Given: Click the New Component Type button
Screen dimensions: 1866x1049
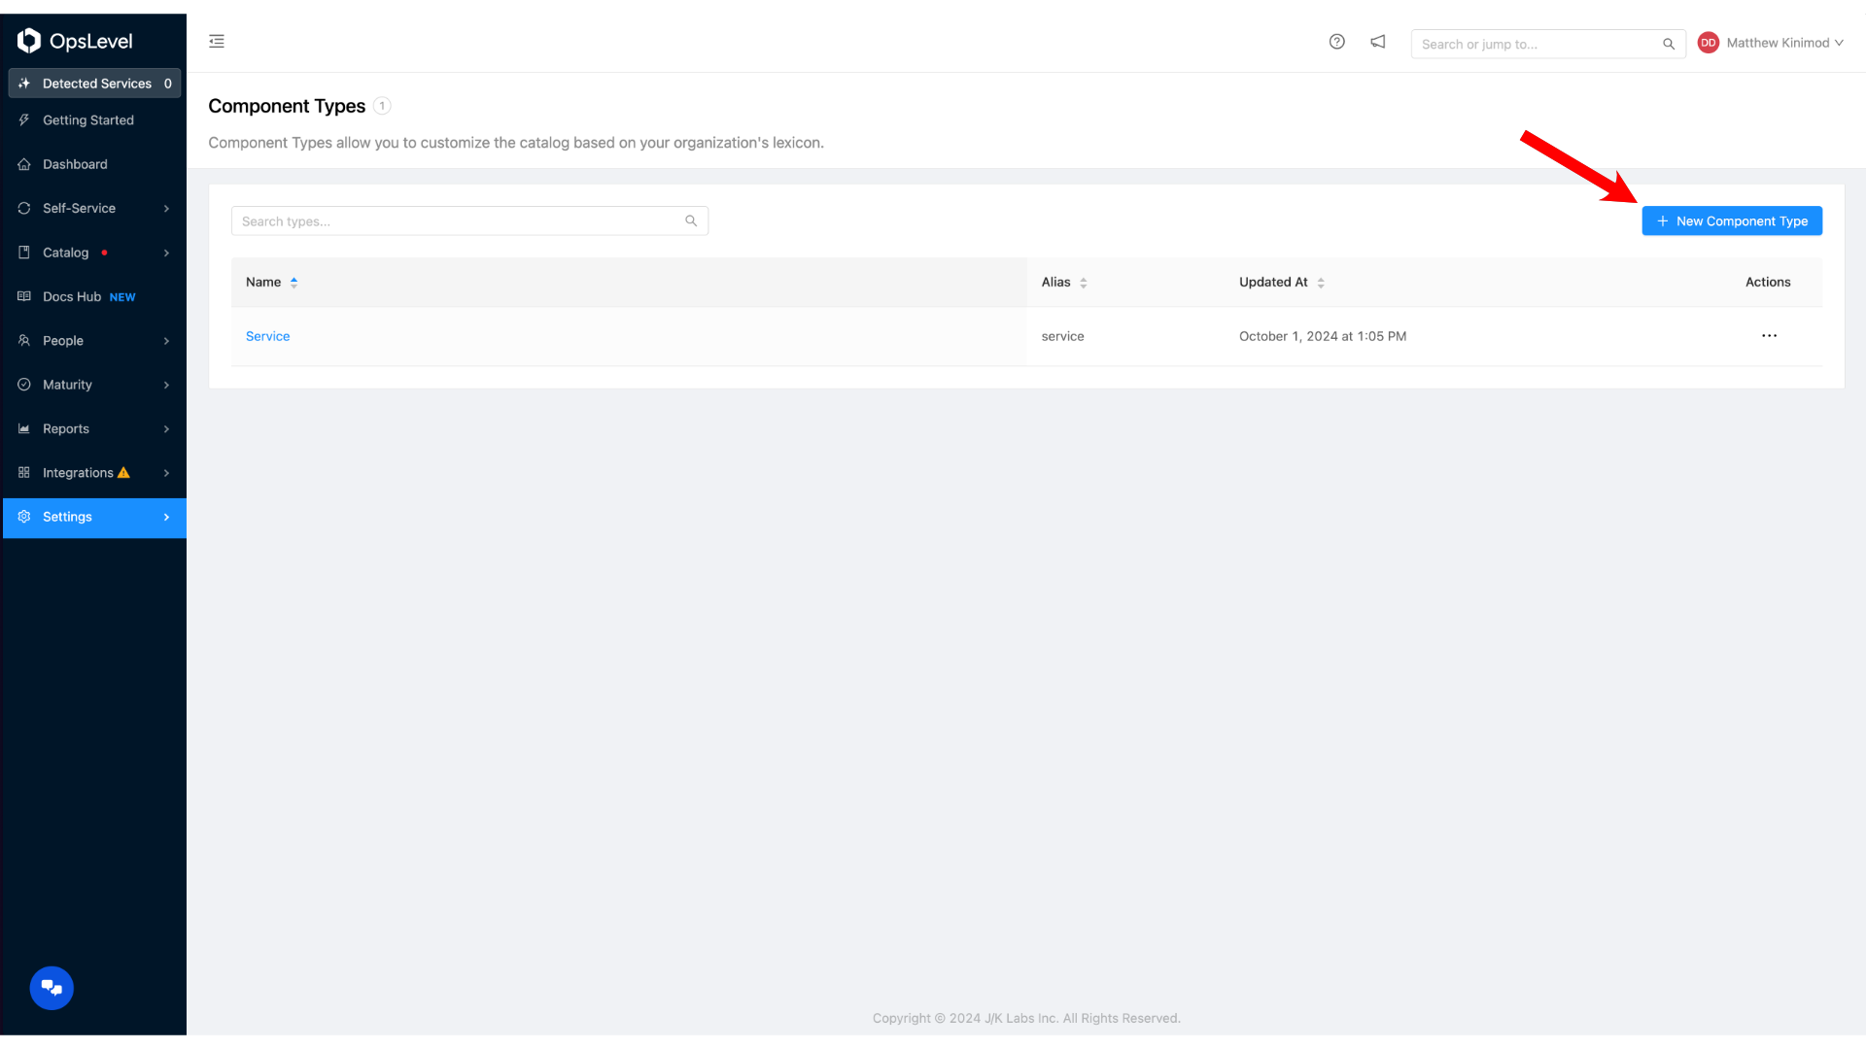Looking at the screenshot, I should tap(1732, 220).
